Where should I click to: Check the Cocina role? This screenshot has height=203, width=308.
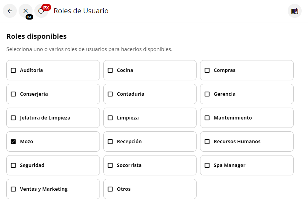(x=110, y=70)
